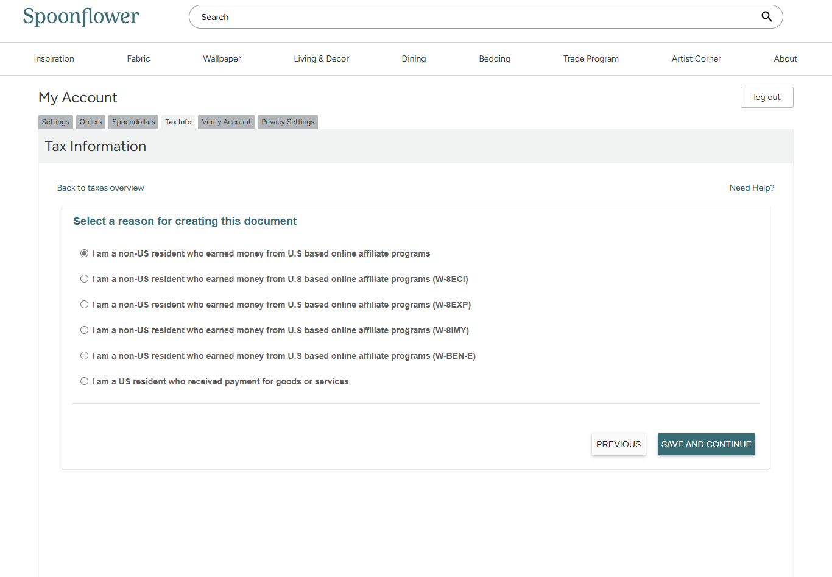Switch to the Settings tab

[55, 122]
